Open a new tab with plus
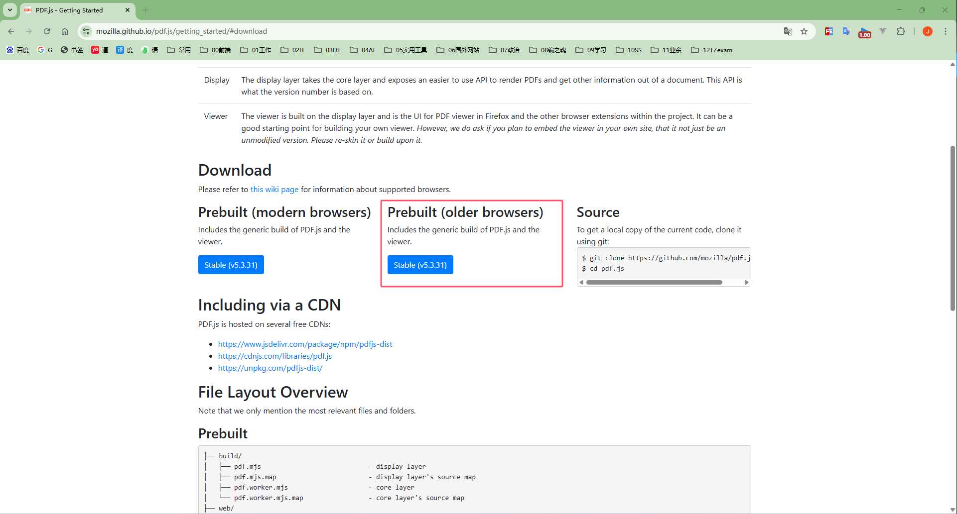Viewport: 957px width, 514px height. (x=145, y=10)
